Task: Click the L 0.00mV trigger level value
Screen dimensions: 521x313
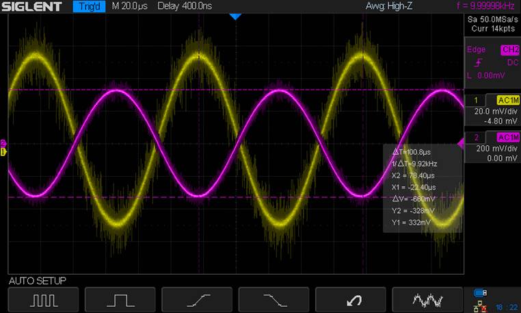Action: tap(485, 75)
